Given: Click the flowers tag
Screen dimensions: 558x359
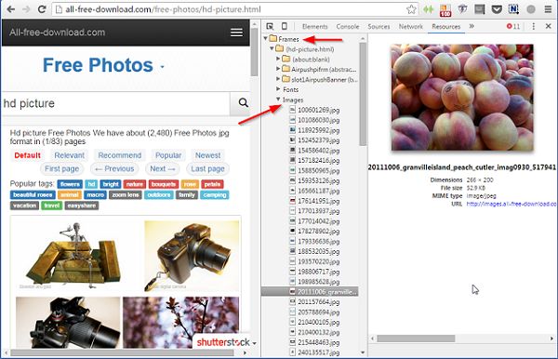Looking at the screenshot, I should [70, 184].
